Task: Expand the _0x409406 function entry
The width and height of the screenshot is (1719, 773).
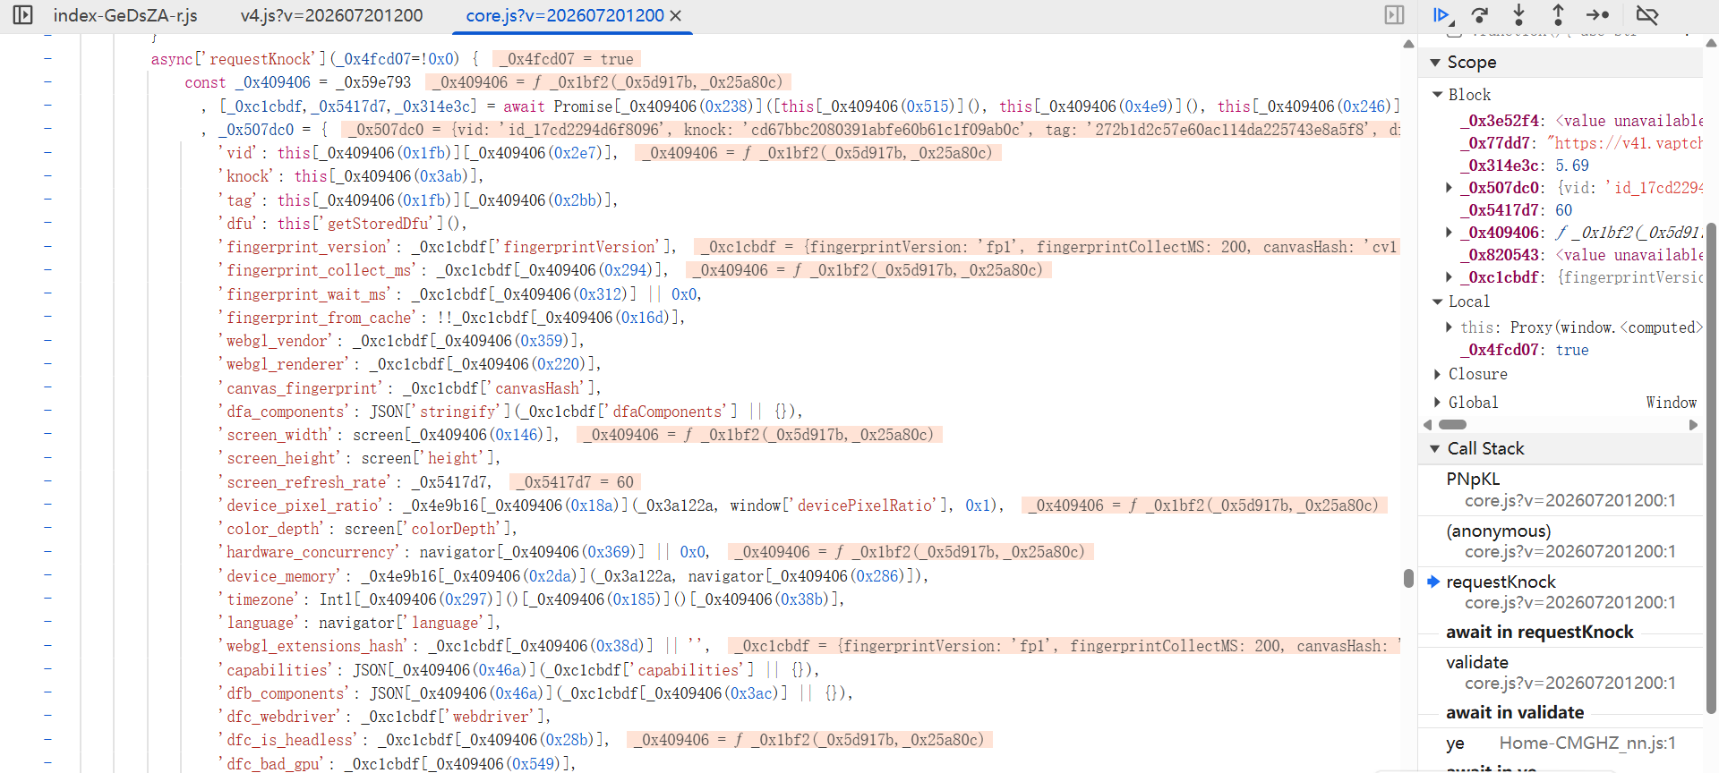Action: coord(1450,233)
